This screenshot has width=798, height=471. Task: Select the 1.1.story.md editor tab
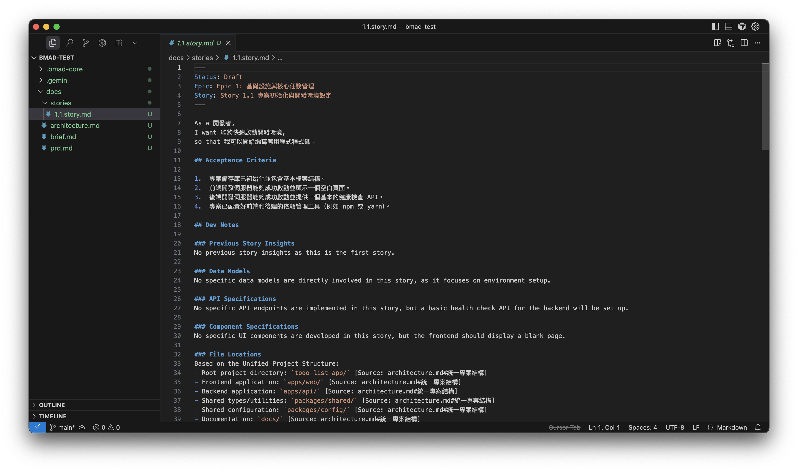tap(198, 43)
